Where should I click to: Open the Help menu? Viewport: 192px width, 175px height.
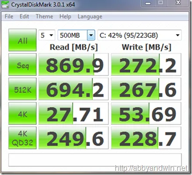(65, 16)
